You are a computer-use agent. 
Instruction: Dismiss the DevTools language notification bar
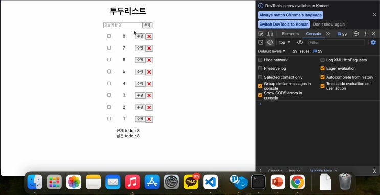coord(374,15)
